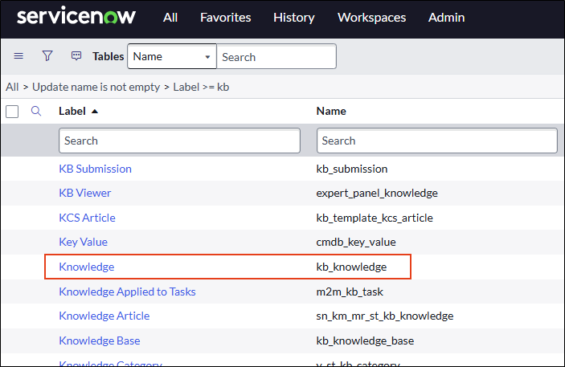Click the kb_knowledge_base name cell
565x367 pixels.
365,340
